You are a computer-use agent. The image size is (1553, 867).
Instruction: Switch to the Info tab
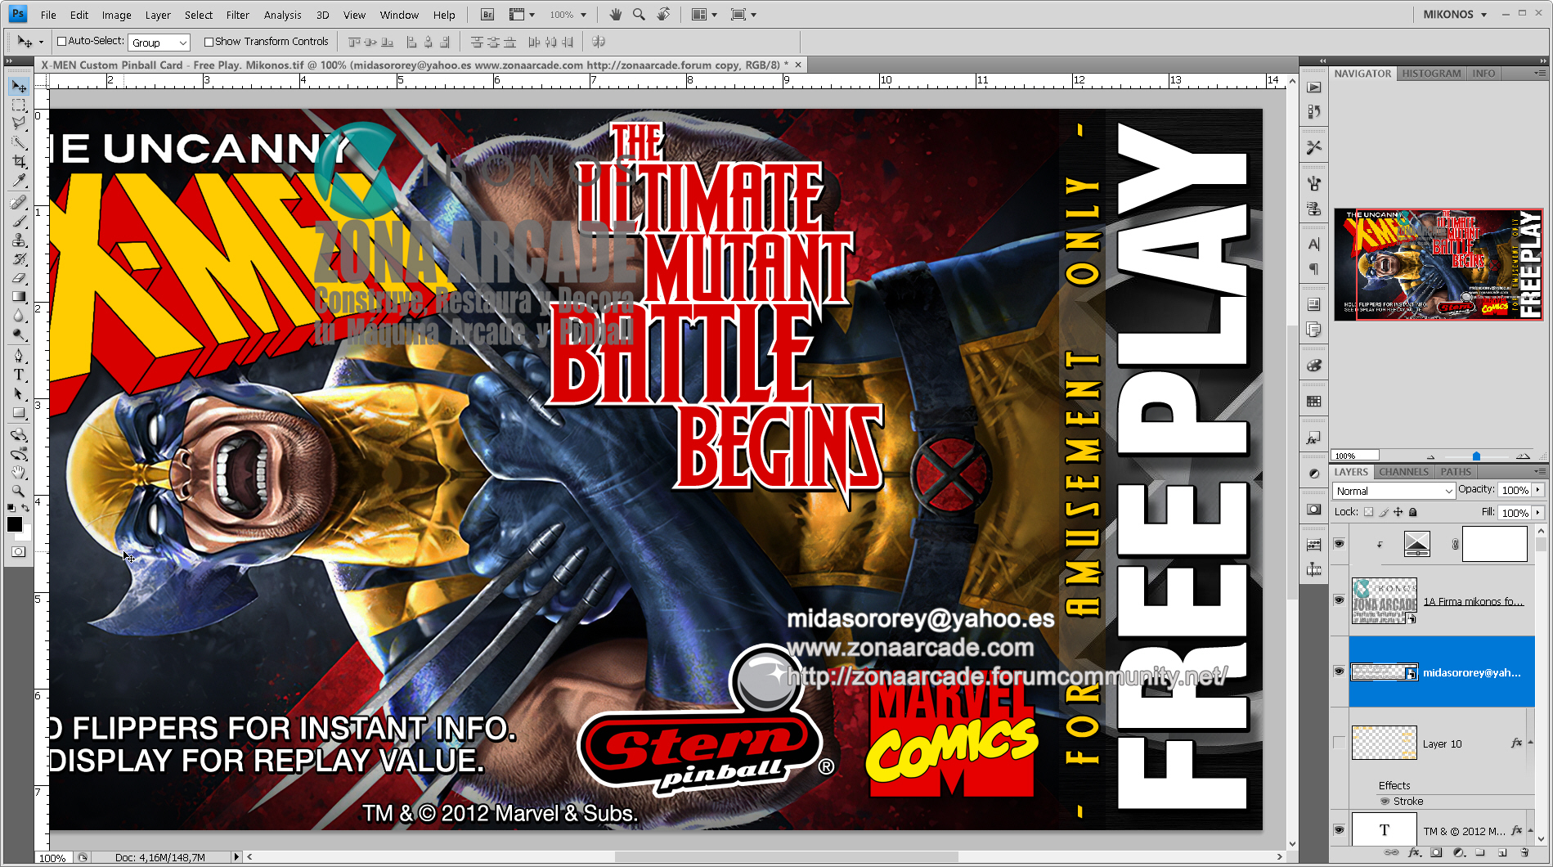tap(1483, 74)
